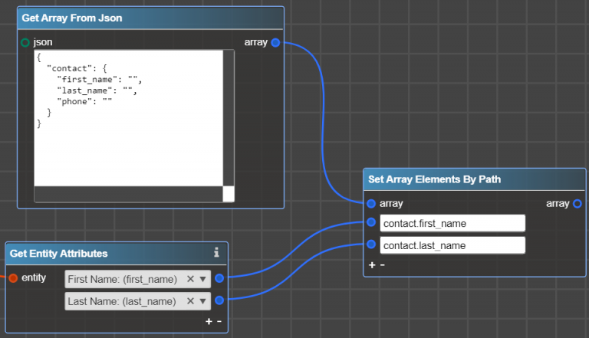This screenshot has width=589, height=338.
Task: Click the entity label text
Action: pos(34,277)
